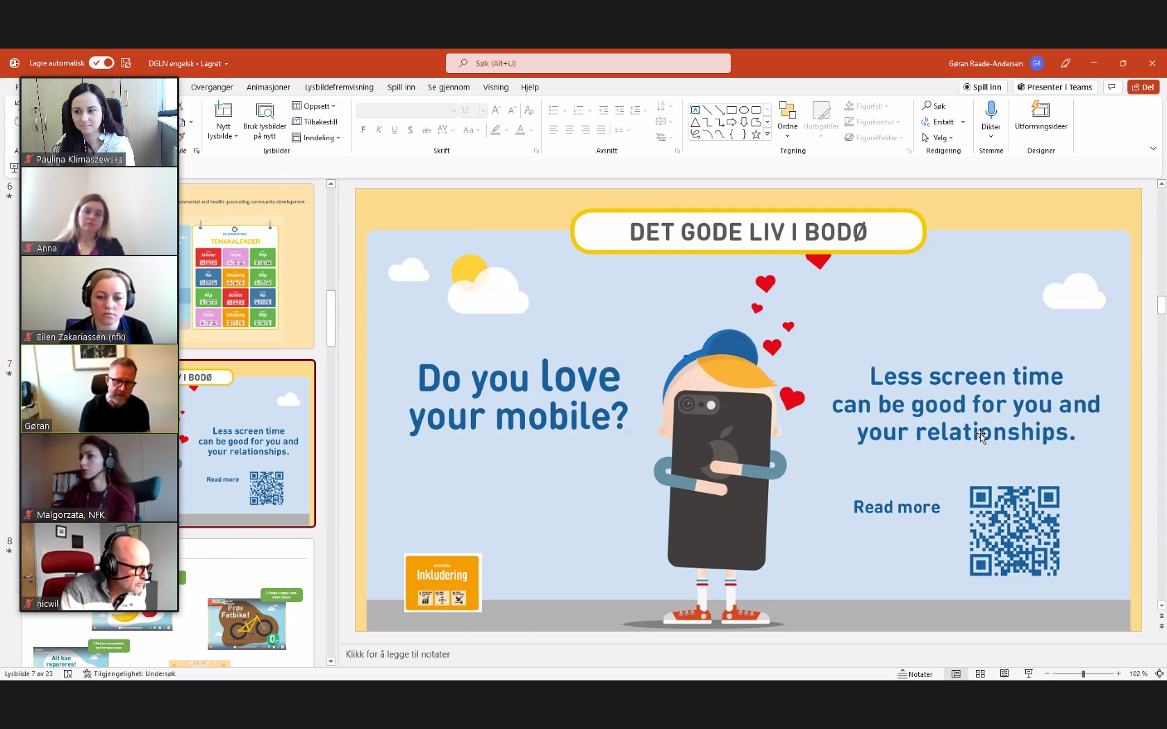Click the Søk find button in Redigering
This screenshot has height=729, width=1167.
[934, 106]
